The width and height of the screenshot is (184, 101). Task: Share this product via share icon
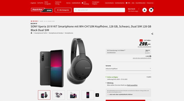tap(152, 34)
